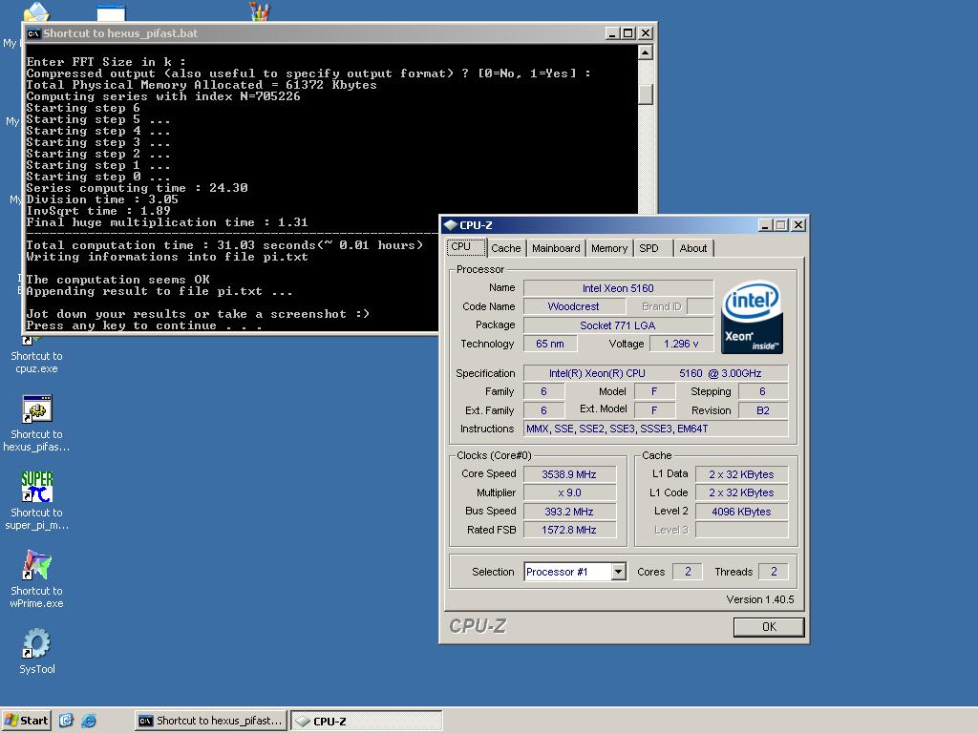Select the CPU-Z taskbar button

click(x=367, y=721)
